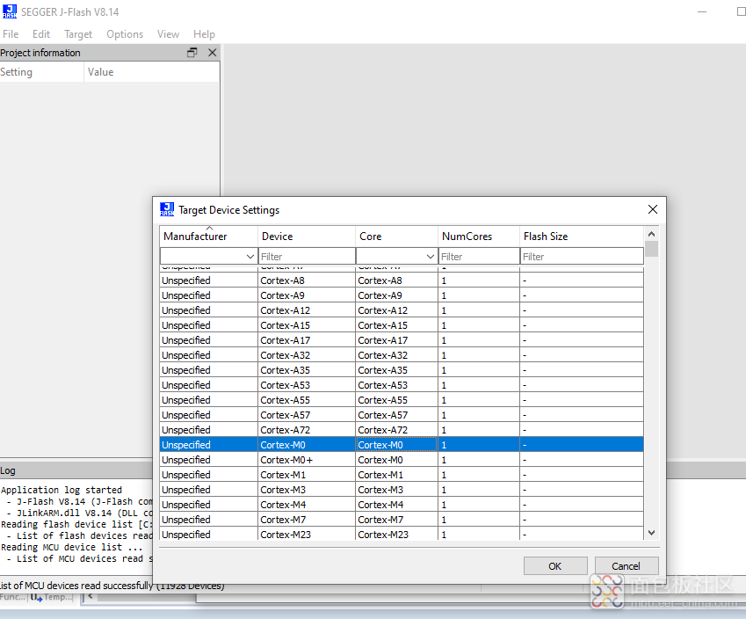Open the Manufacturer filter dropdown
746x619 pixels.
[x=250, y=256]
